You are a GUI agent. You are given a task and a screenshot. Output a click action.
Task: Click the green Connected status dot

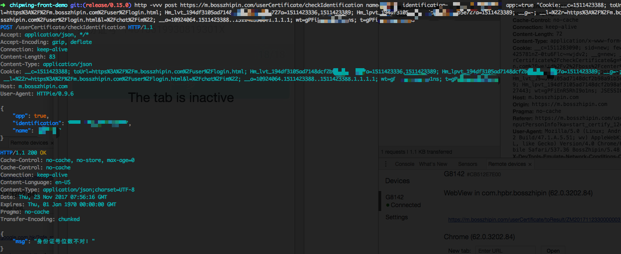[x=388, y=205]
